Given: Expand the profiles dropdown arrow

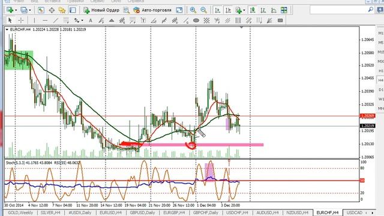Looking at the screenshot, I should click(x=30, y=10).
